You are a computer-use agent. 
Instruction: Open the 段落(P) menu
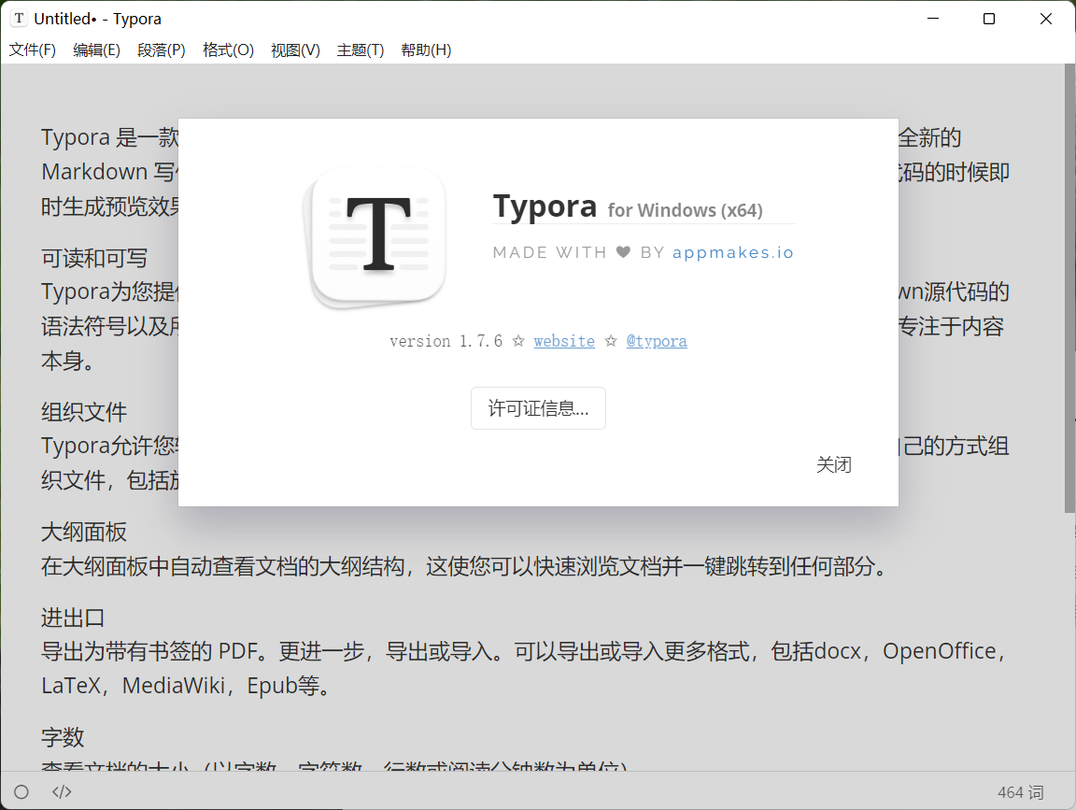(x=162, y=50)
